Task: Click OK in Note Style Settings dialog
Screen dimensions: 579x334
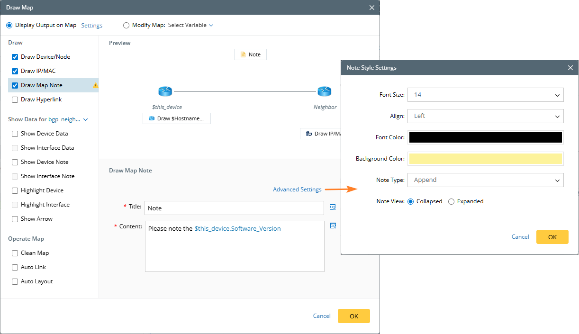Action: tap(552, 237)
